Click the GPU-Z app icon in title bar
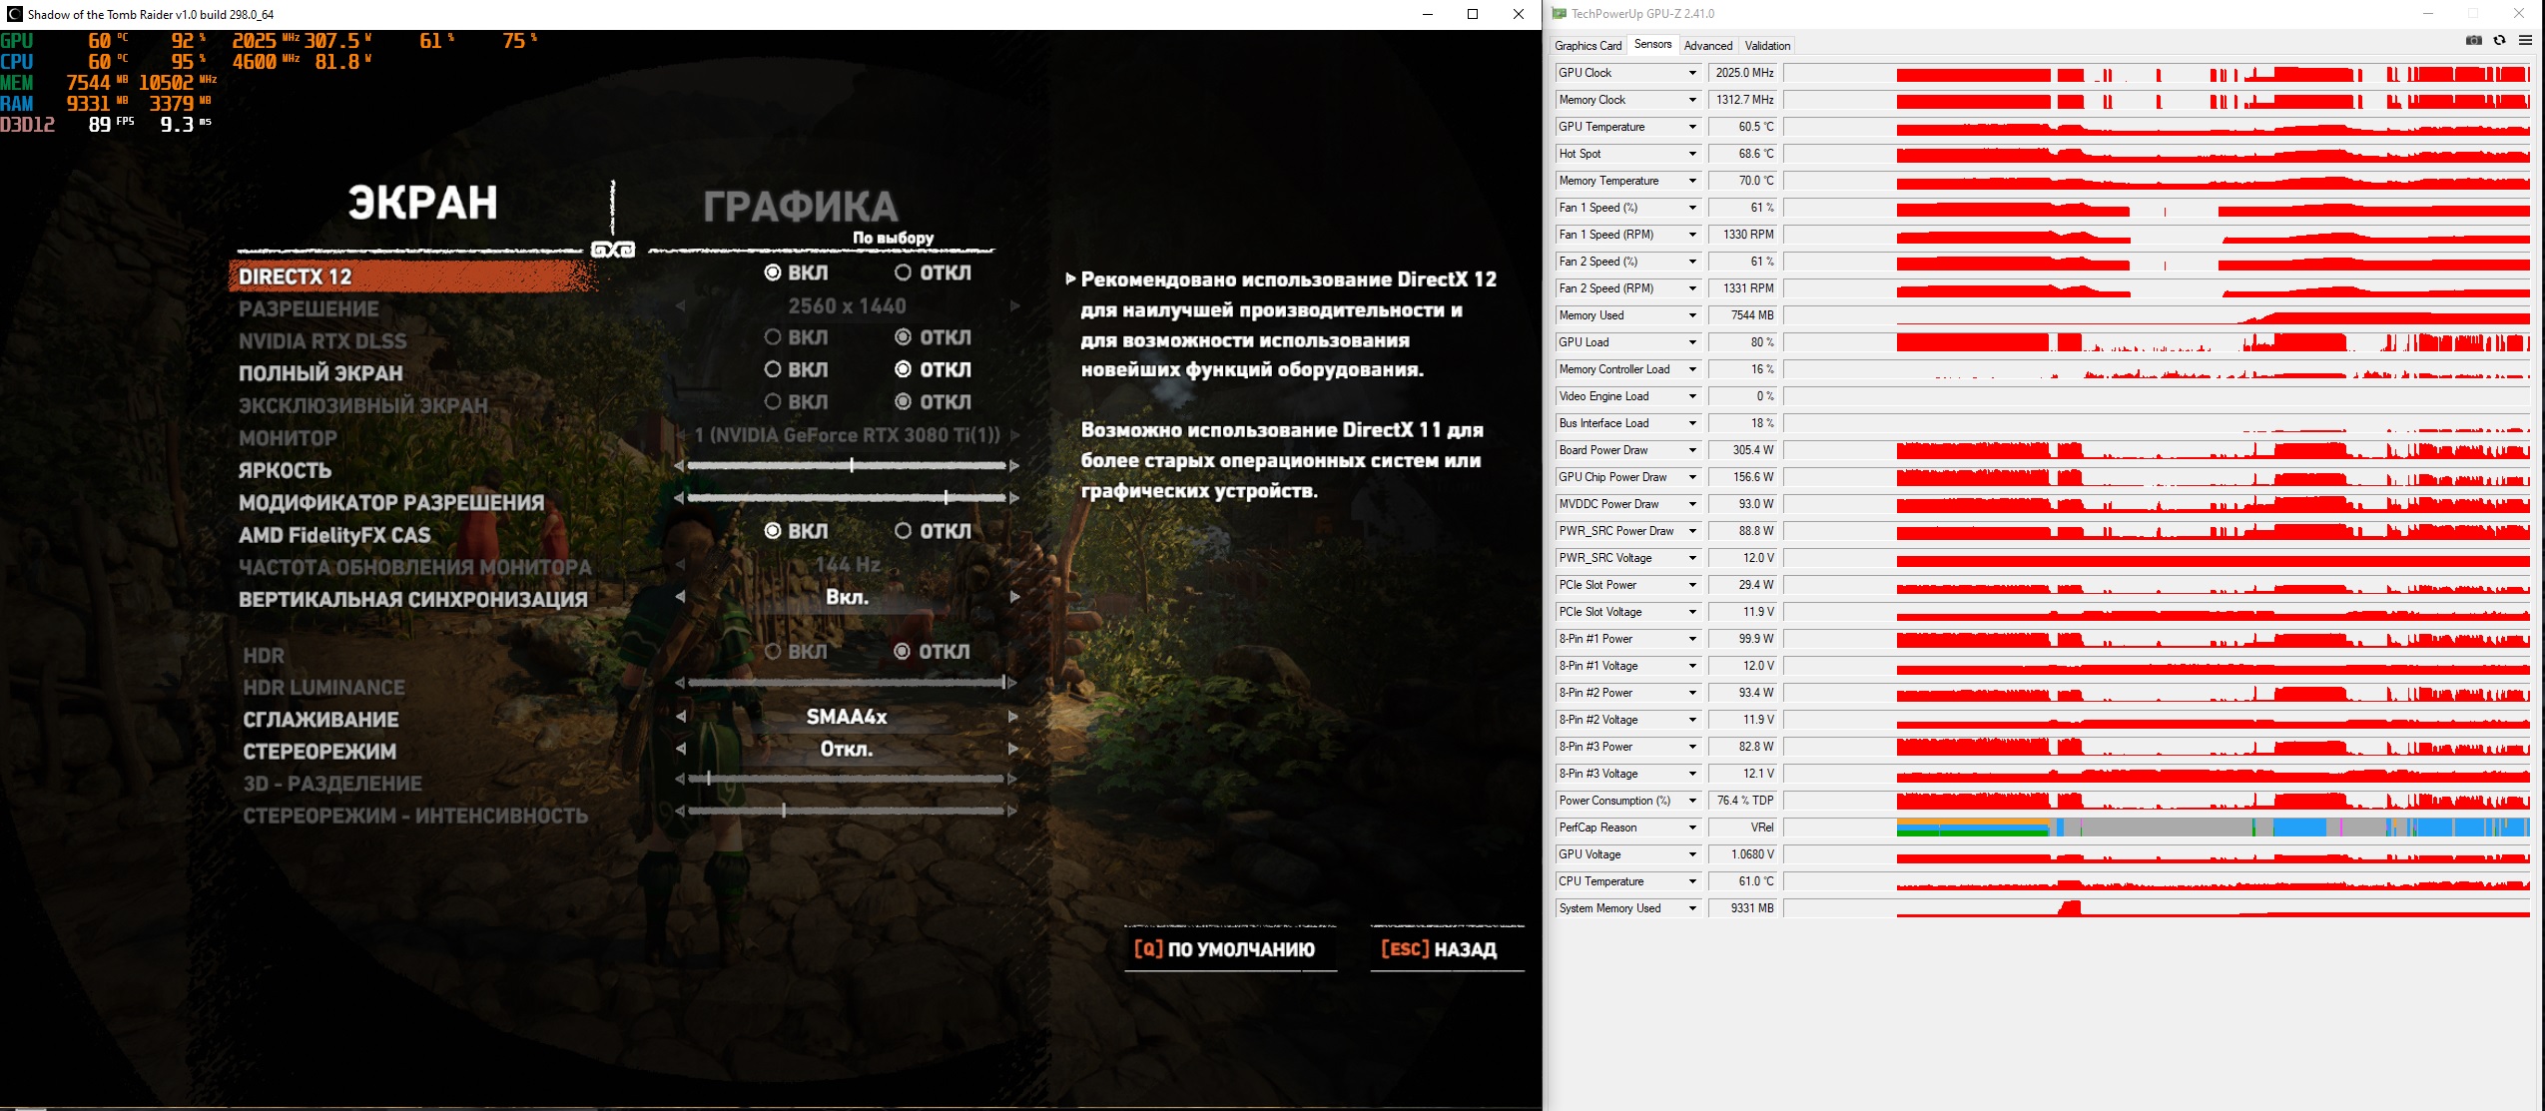 [x=1559, y=14]
